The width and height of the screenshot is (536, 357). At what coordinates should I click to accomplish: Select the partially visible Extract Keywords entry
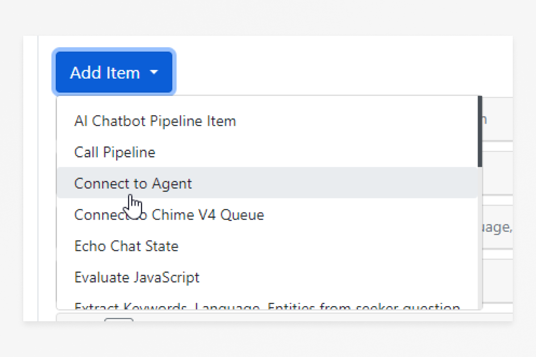click(267, 306)
